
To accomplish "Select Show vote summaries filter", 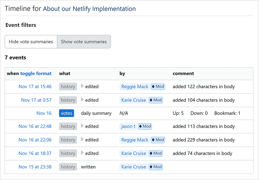I will [x=84, y=42].
